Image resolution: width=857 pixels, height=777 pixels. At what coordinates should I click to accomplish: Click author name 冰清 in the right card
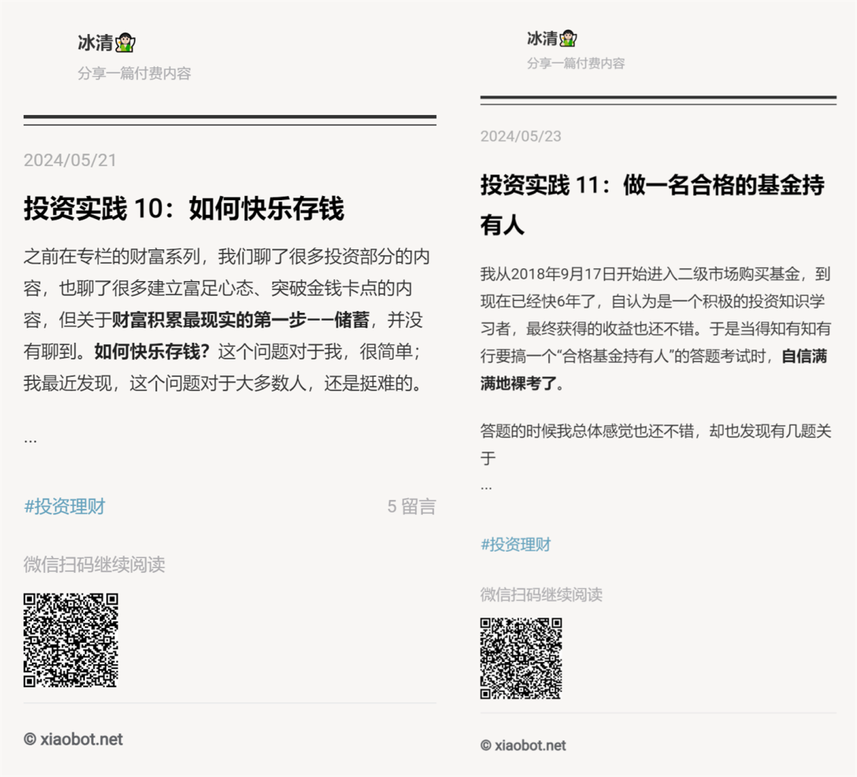[x=542, y=38]
